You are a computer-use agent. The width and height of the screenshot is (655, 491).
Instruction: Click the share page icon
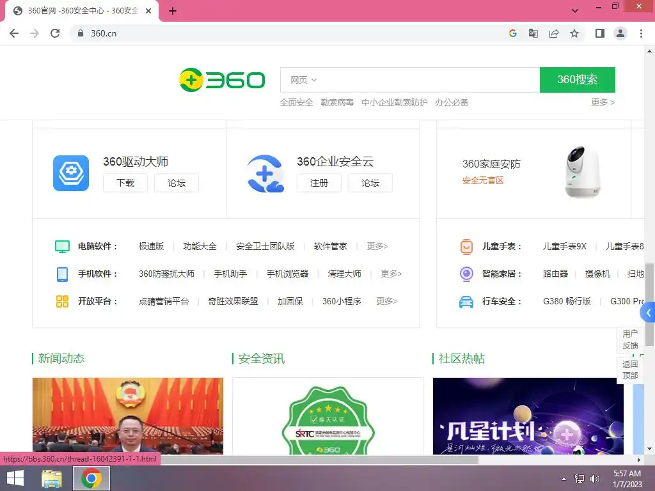(554, 33)
